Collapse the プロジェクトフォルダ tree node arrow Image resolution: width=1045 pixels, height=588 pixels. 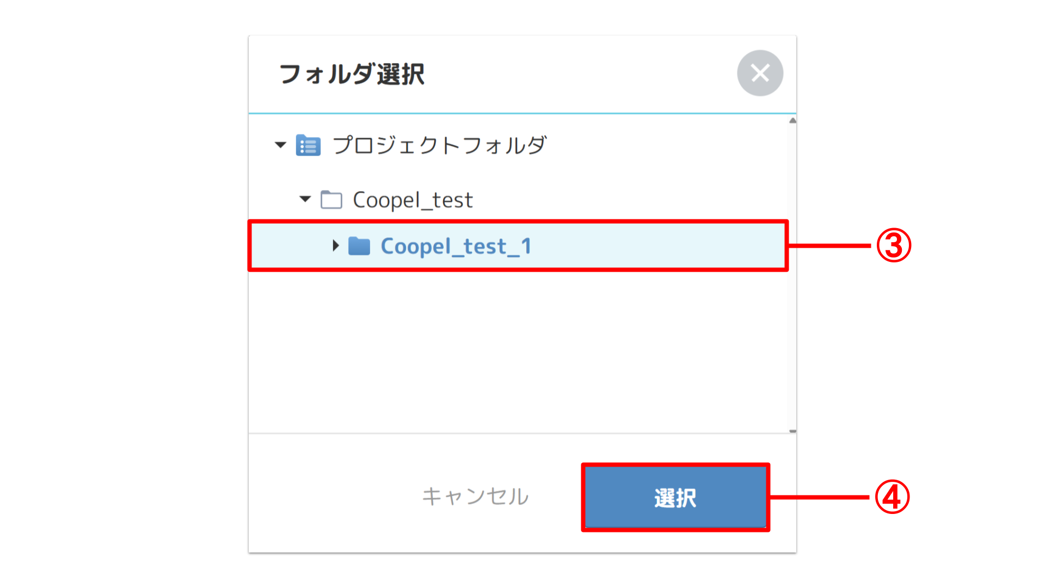[x=280, y=145]
